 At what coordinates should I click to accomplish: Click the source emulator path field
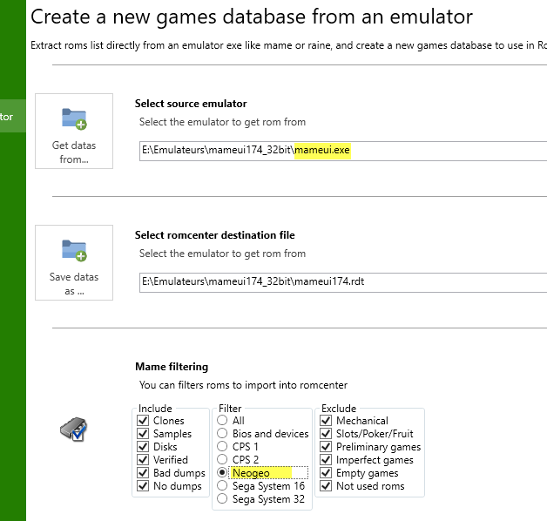click(343, 151)
